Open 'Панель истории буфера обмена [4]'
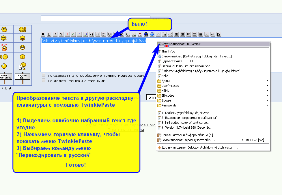This screenshot has width=282, height=195. click(213, 135)
